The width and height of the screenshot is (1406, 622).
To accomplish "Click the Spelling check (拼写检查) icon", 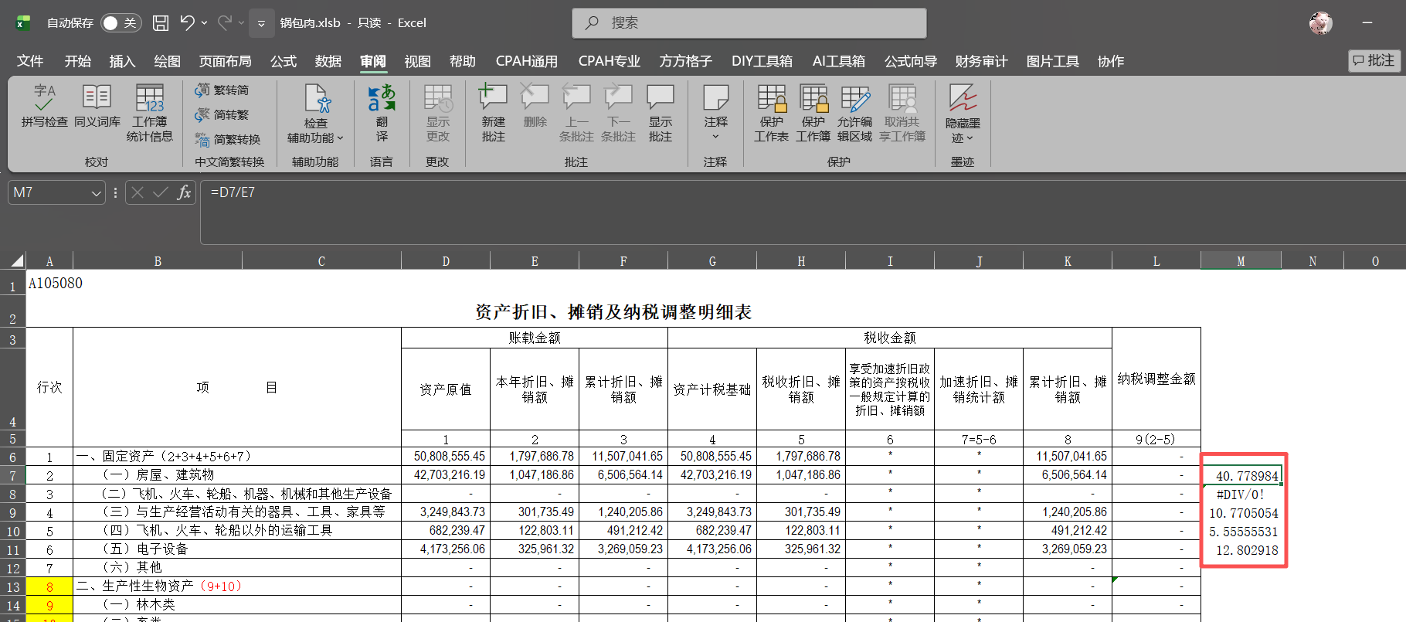I will (44, 106).
